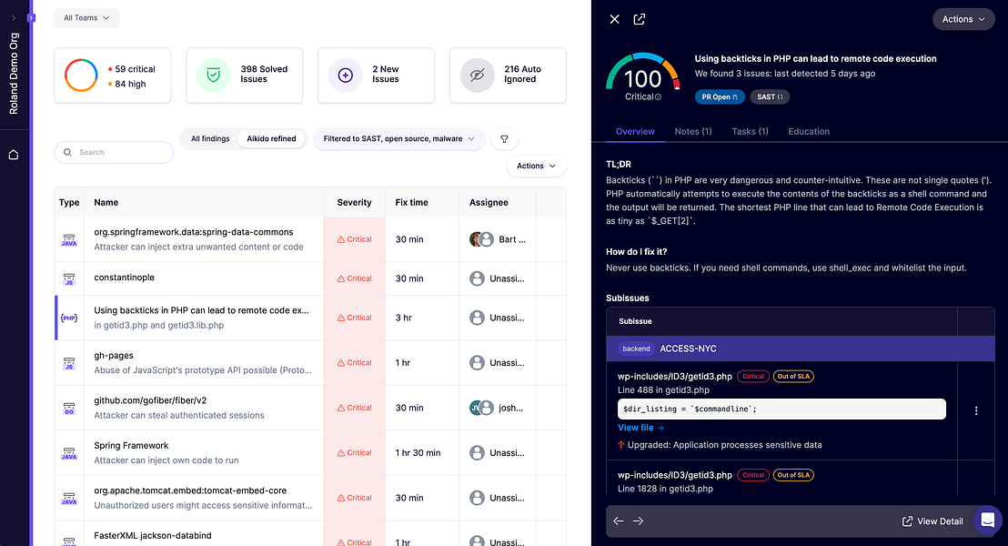The image size is (1008, 546).
Task: Click the View Detail link
Action: click(x=932, y=521)
